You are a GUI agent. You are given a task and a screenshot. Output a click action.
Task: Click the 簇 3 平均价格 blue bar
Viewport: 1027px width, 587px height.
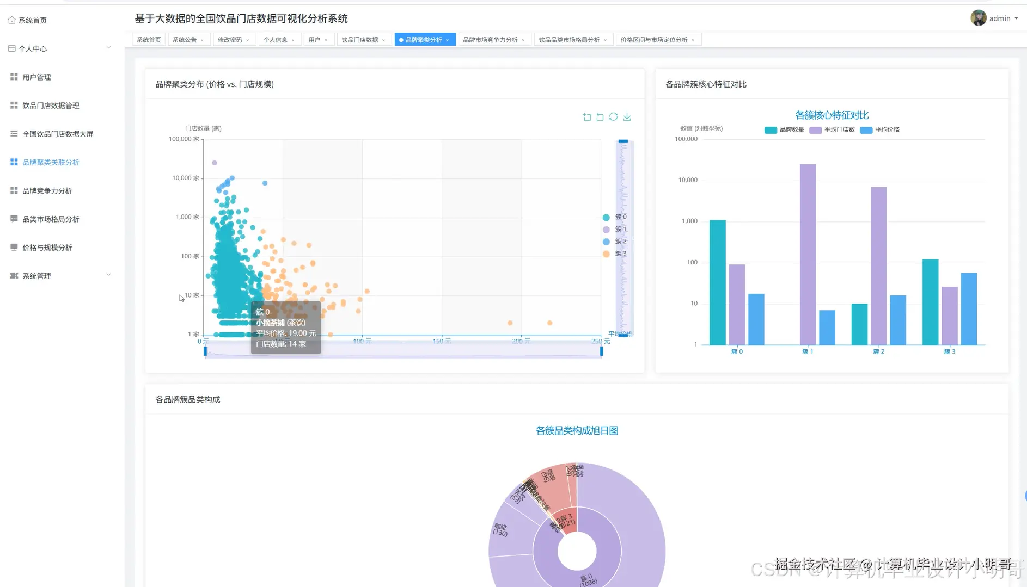[x=969, y=309]
